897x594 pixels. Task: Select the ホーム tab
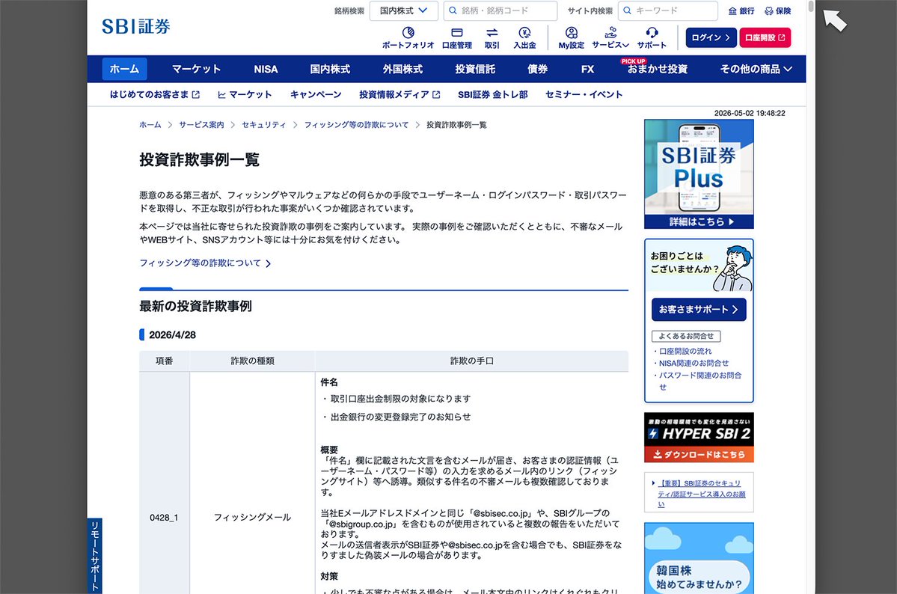[x=125, y=70]
